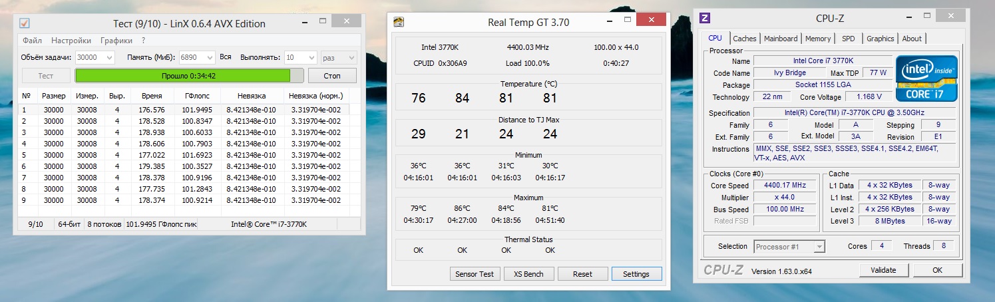This screenshot has height=302, width=995.
Task: Click the Max TDP 77 W field
Action: (877, 73)
